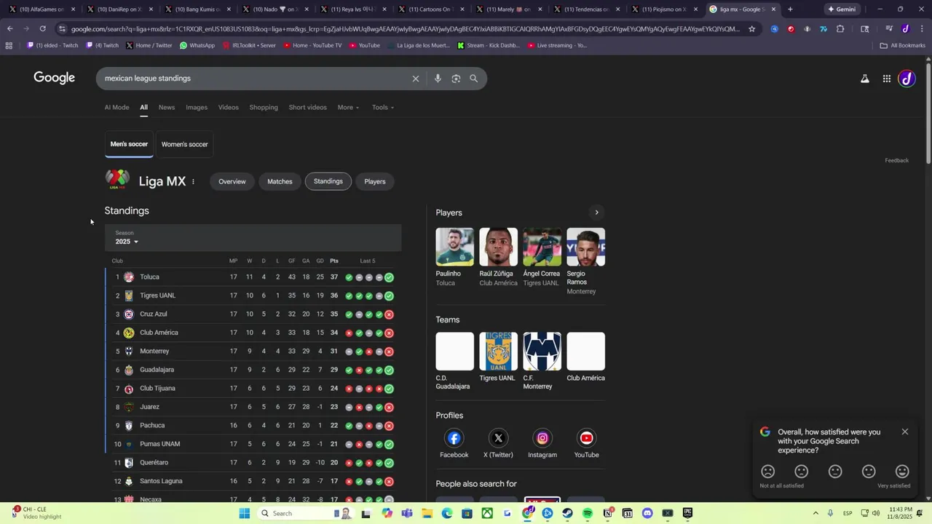
Task: Show News search results
Action: [x=167, y=107]
